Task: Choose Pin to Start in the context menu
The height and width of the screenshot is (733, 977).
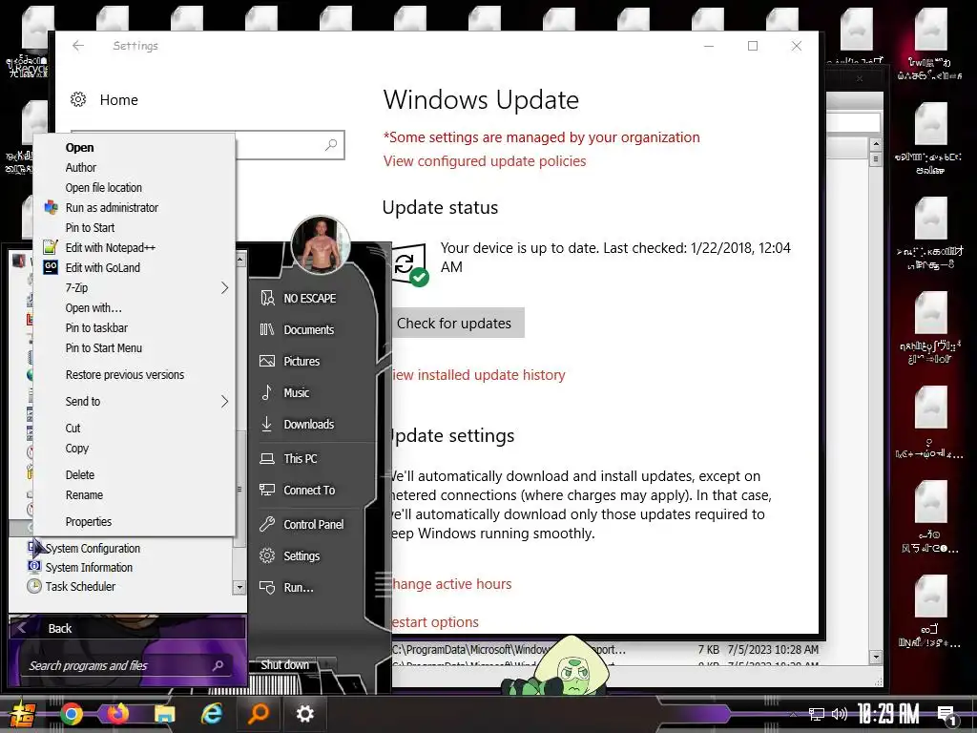Action: [134, 227]
